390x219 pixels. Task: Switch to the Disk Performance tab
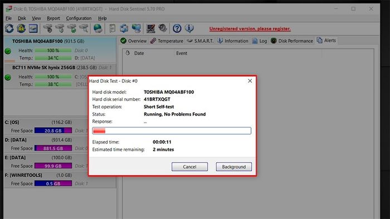292,41
